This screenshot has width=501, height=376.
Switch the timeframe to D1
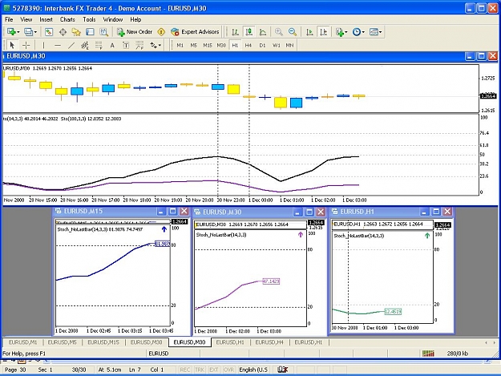coord(262,46)
